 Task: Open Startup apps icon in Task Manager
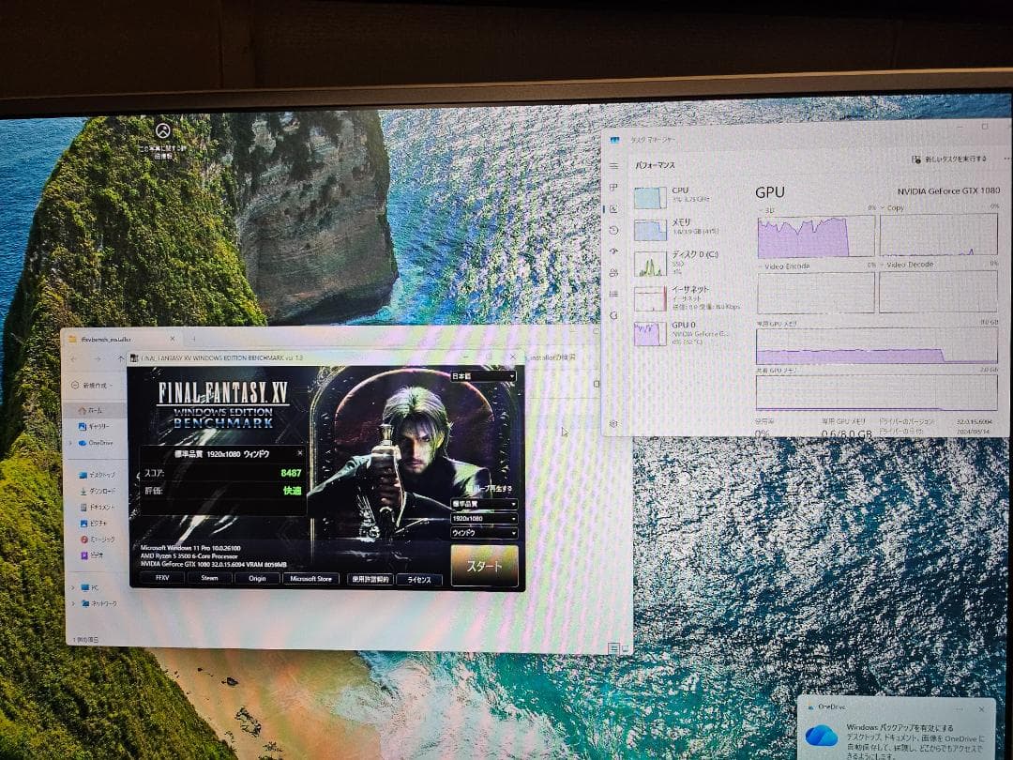613,251
